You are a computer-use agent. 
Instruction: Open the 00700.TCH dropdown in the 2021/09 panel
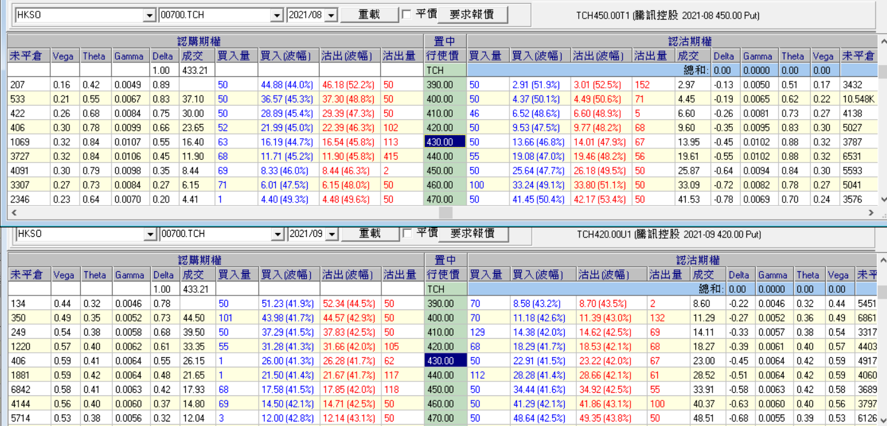pyautogui.click(x=277, y=234)
